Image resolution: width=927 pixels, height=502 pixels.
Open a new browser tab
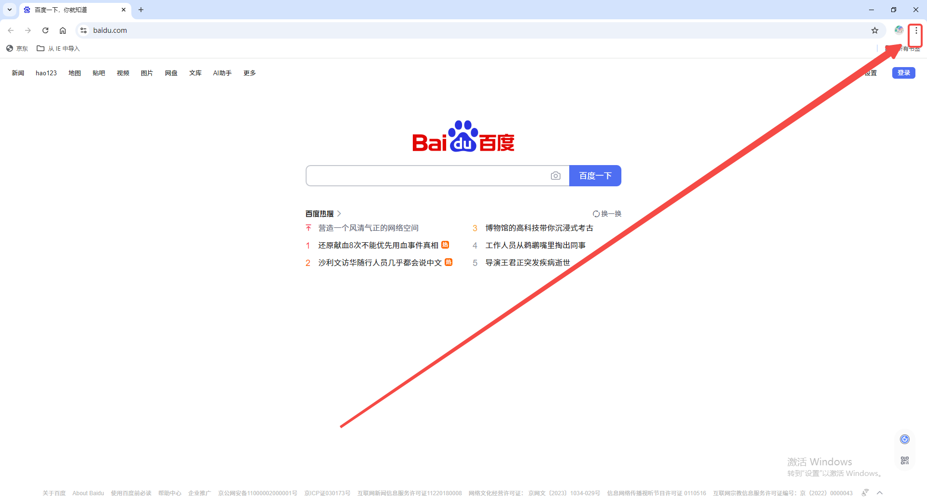141,10
